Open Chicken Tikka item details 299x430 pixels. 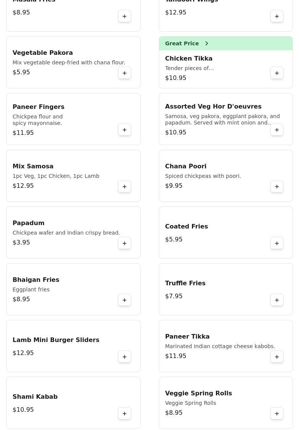pos(189,59)
